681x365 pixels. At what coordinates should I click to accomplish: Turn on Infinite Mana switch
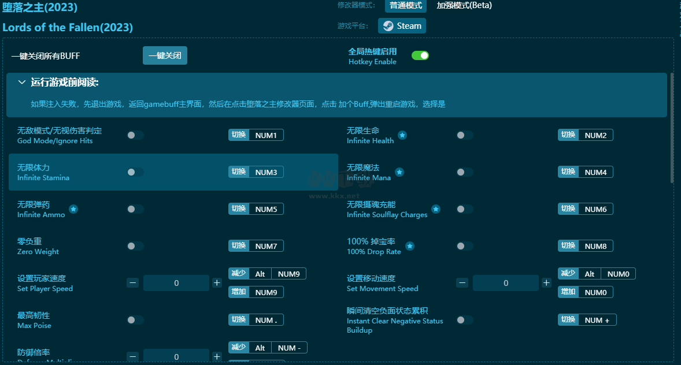click(x=464, y=172)
